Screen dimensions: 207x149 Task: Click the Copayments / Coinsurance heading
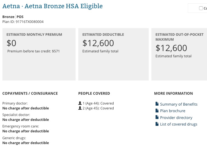pos(30,93)
